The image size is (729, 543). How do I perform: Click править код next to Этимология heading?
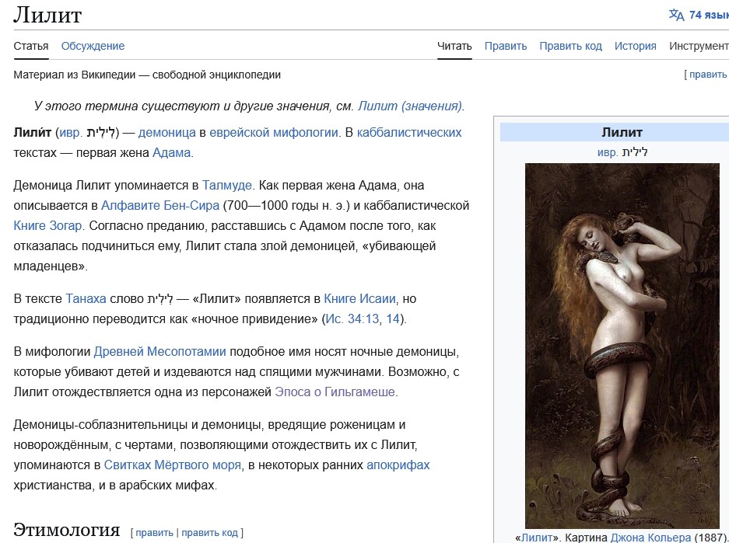[x=210, y=532]
